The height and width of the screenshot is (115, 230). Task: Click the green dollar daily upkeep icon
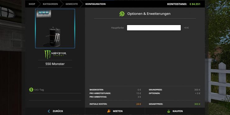coord(31,90)
